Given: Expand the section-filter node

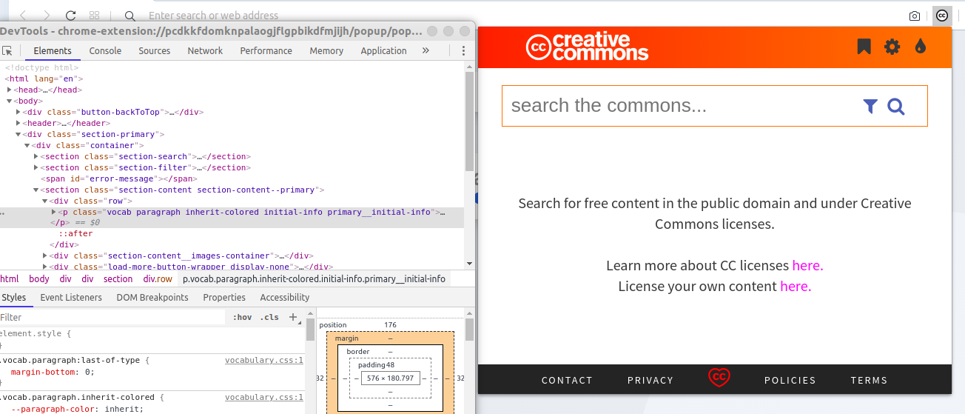Looking at the screenshot, I should coord(36,167).
